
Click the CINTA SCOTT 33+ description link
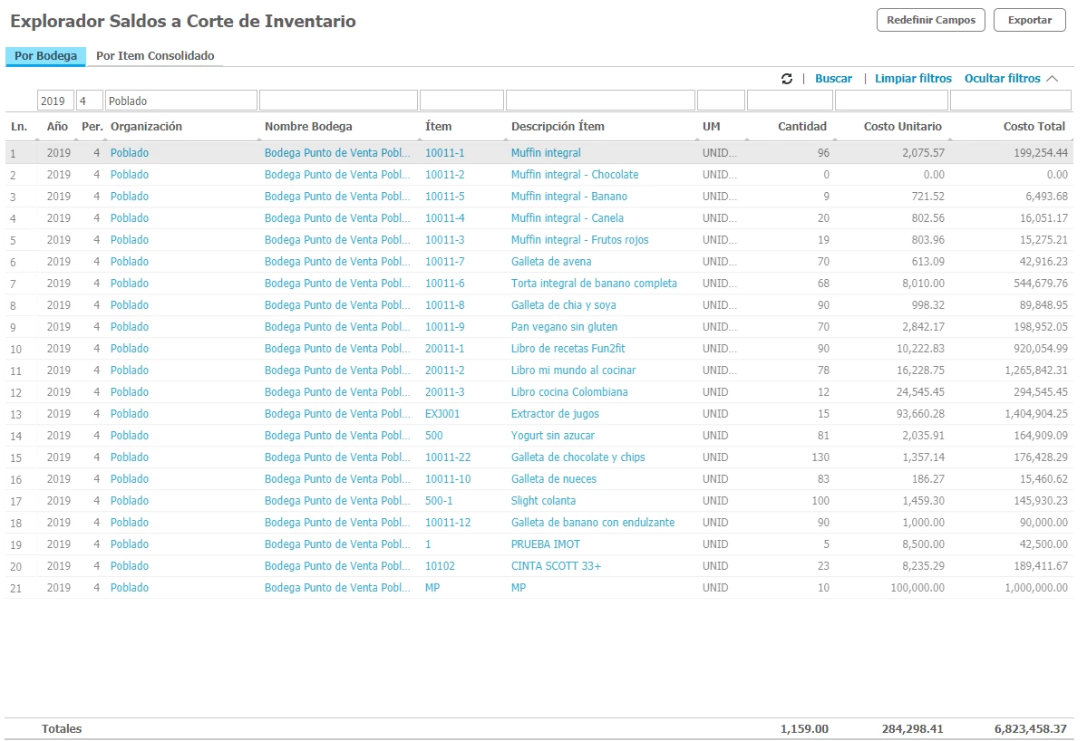(x=556, y=566)
